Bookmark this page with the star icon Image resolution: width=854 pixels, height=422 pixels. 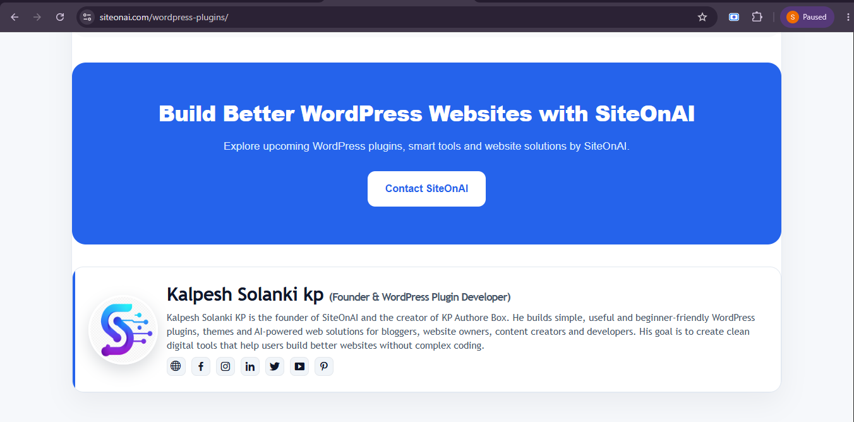[x=702, y=17]
